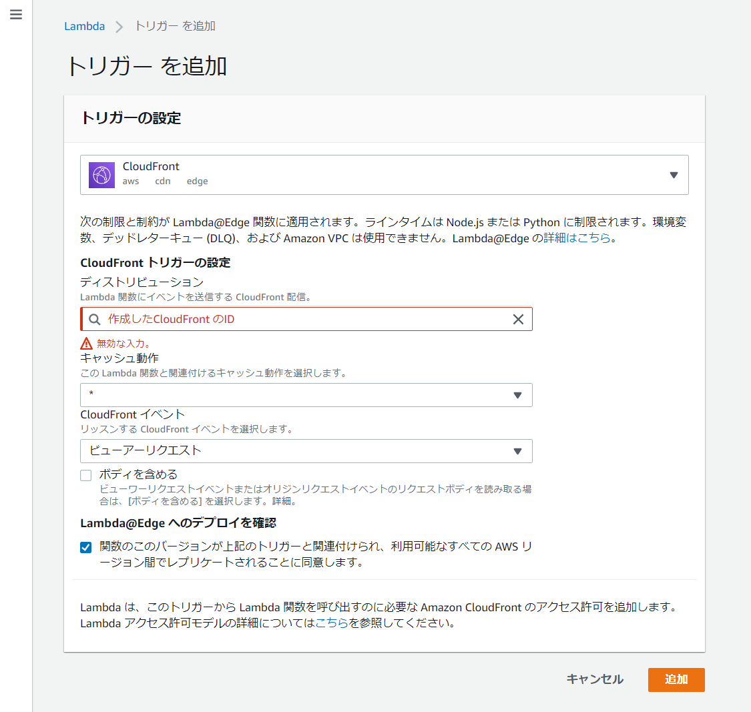Follow the access permission こちら link
Viewport: 751px width, 712px height.
click(x=331, y=623)
